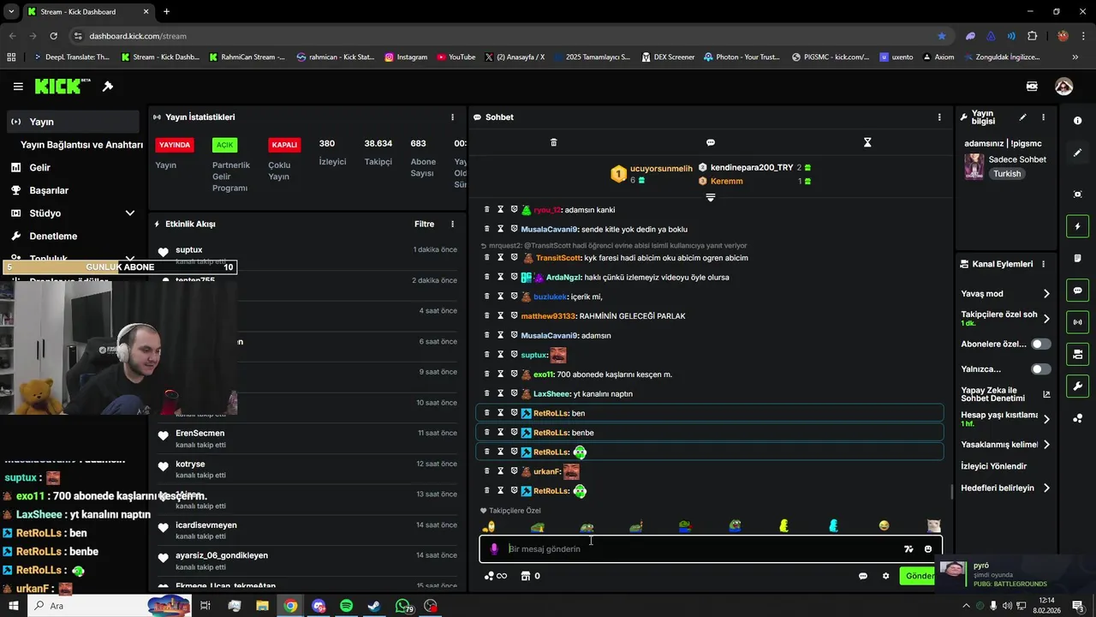The image size is (1096, 617).
Task: Open Sohbet panel options menu
Action: [939, 117]
